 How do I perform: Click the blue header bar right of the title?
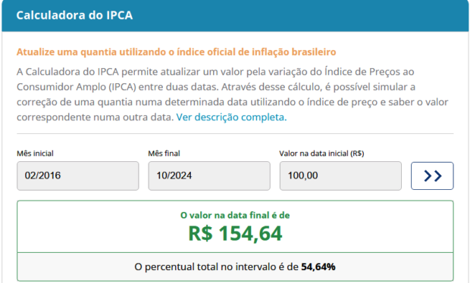[x=299, y=15]
